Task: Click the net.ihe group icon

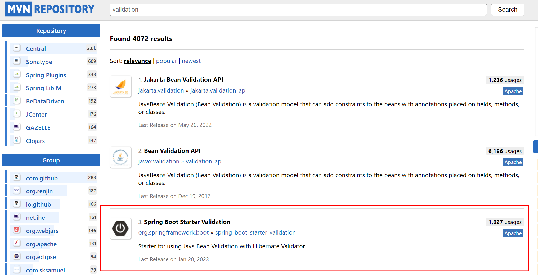Action: coord(17,217)
